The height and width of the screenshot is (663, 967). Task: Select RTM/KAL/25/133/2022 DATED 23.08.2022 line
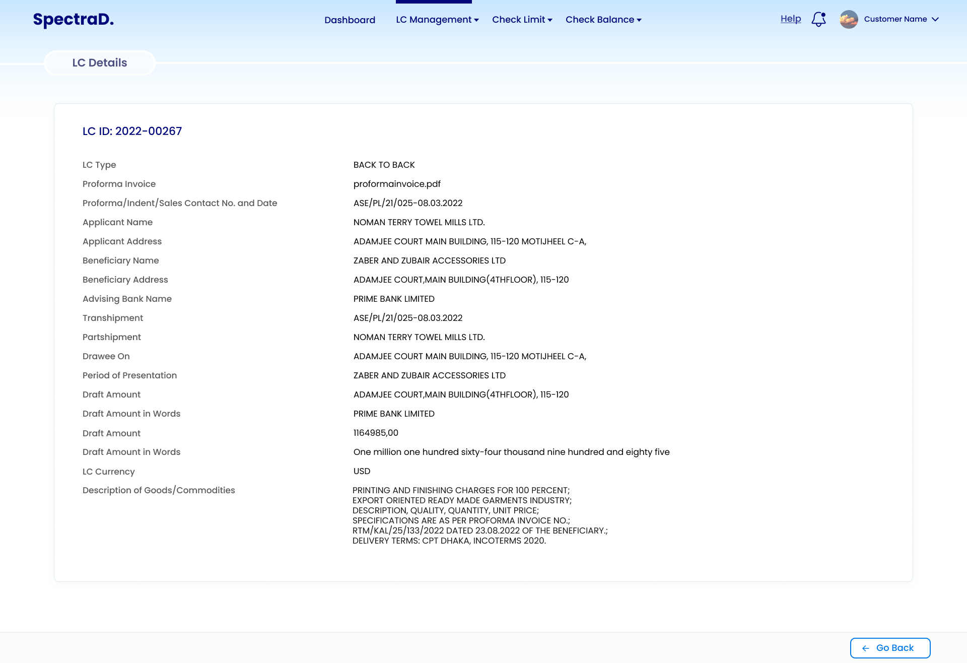tap(480, 531)
